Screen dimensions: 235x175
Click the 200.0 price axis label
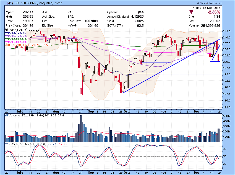coord(227,62)
